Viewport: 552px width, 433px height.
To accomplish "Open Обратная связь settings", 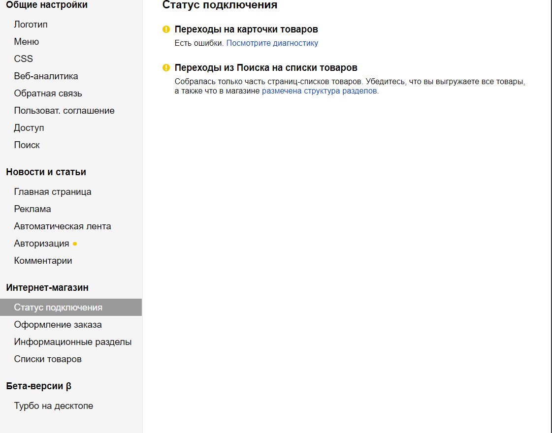I will (x=48, y=93).
